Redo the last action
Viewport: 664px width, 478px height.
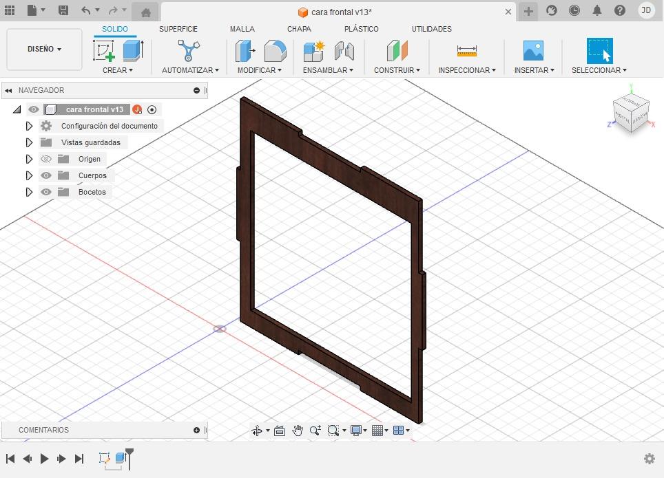(113, 10)
